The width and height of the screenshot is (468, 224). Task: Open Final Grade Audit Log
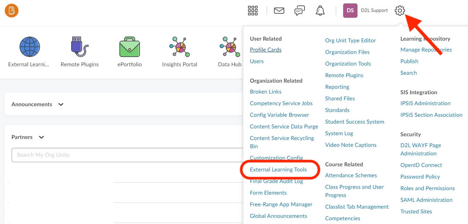pyautogui.click(x=276, y=181)
